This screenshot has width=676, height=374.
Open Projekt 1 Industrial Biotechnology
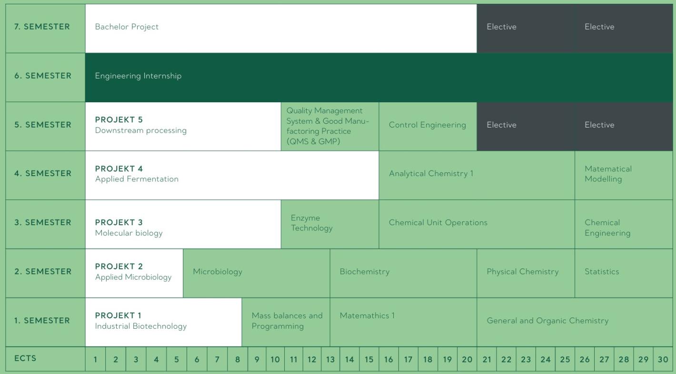(x=164, y=322)
